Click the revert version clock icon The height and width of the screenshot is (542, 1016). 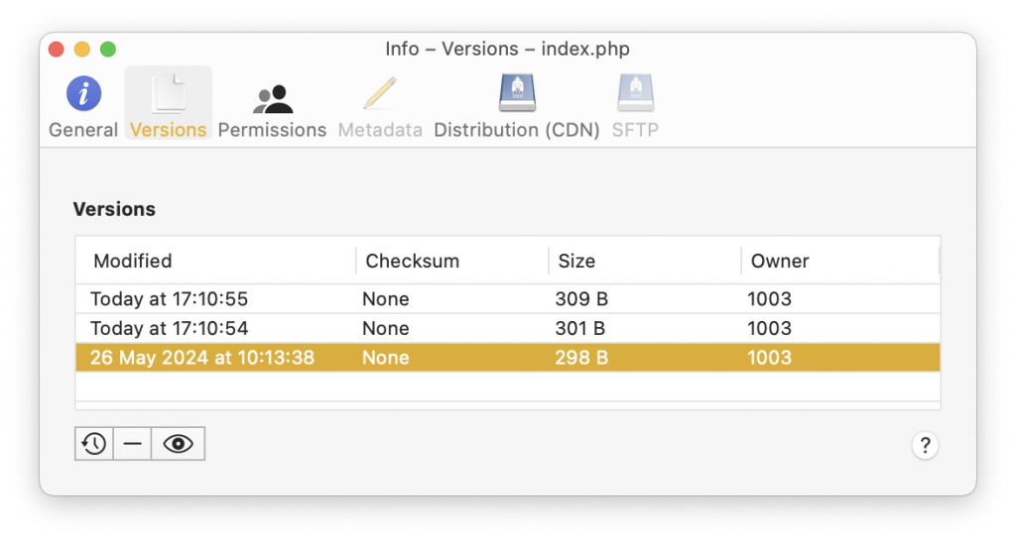94,444
